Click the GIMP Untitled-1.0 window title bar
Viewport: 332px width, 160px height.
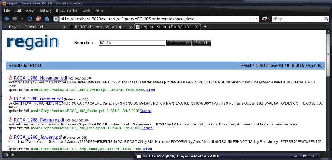pyautogui.click(x=227, y=156)
